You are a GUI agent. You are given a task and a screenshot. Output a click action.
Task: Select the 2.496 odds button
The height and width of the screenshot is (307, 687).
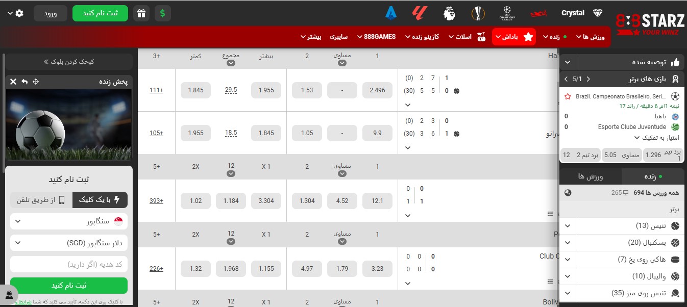coord(377,90)
